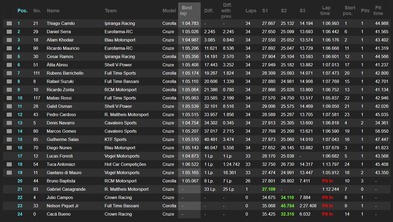Viewport: 393px width, 222px height.
Task: Click checkered flag icon for Átila Abreu
Action: coord(9,65)
